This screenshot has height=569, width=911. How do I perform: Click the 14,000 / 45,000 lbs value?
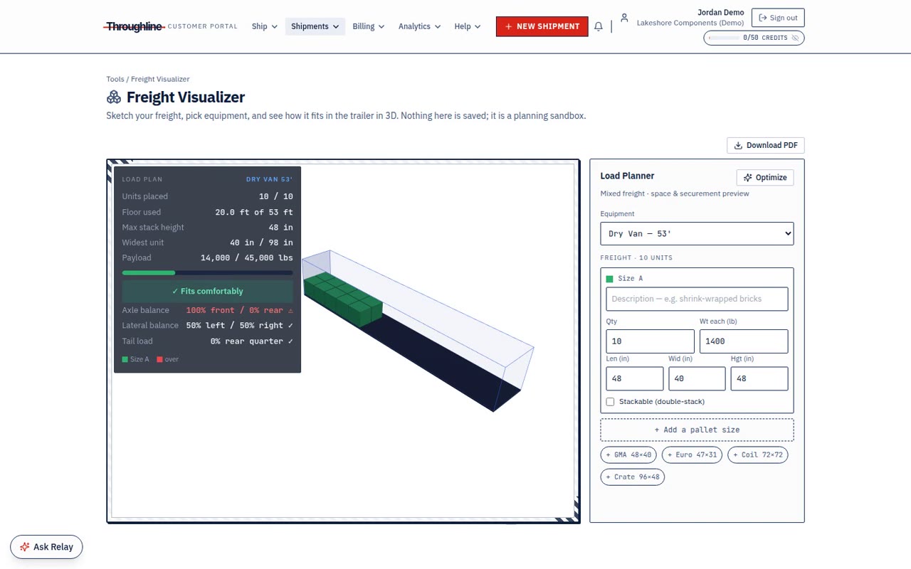pyautogui.click(x=246, y=257)
